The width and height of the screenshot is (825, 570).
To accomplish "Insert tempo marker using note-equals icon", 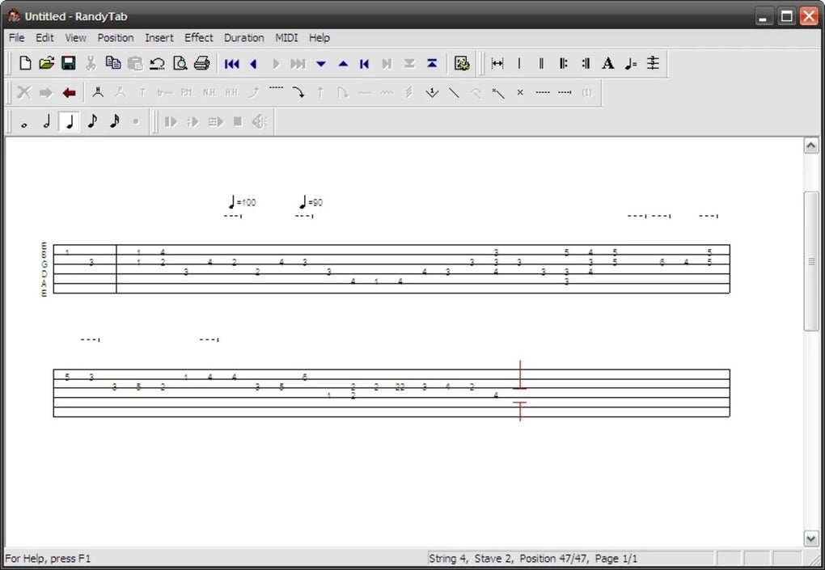I will click(x=631, y=63).
